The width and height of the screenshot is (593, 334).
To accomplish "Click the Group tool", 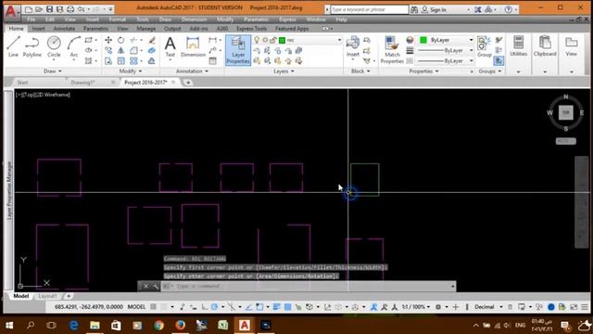I will (x=484, y=47).
